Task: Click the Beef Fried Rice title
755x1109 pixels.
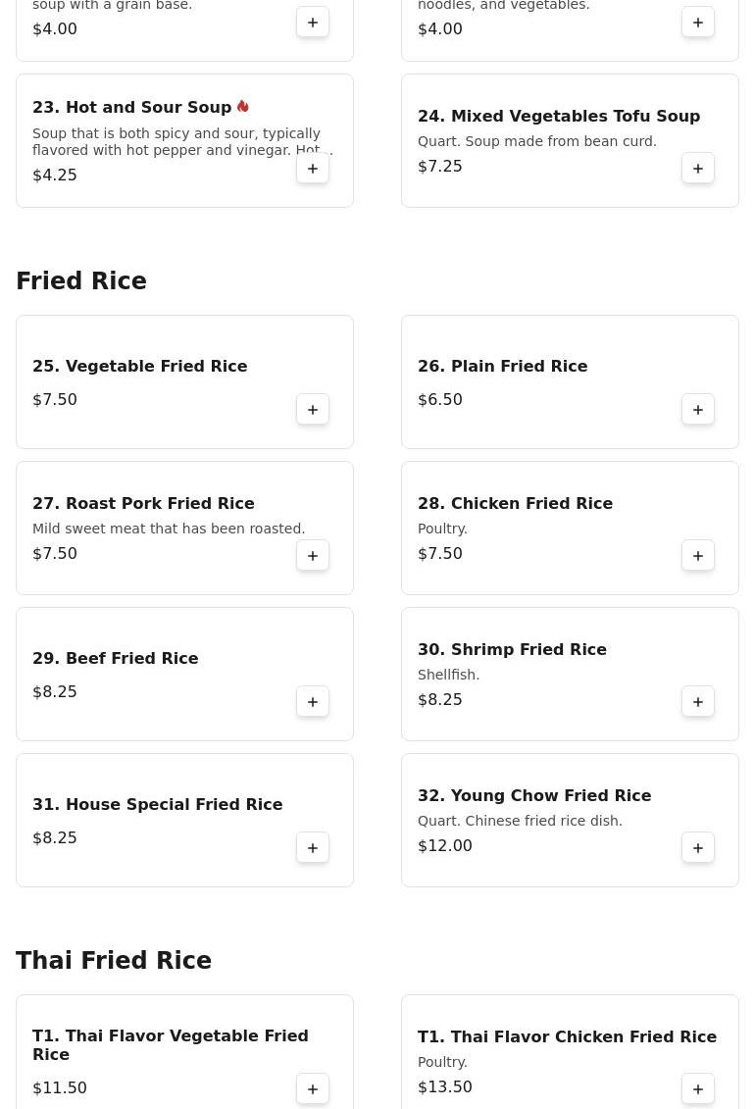Action: tap(115, 658)
